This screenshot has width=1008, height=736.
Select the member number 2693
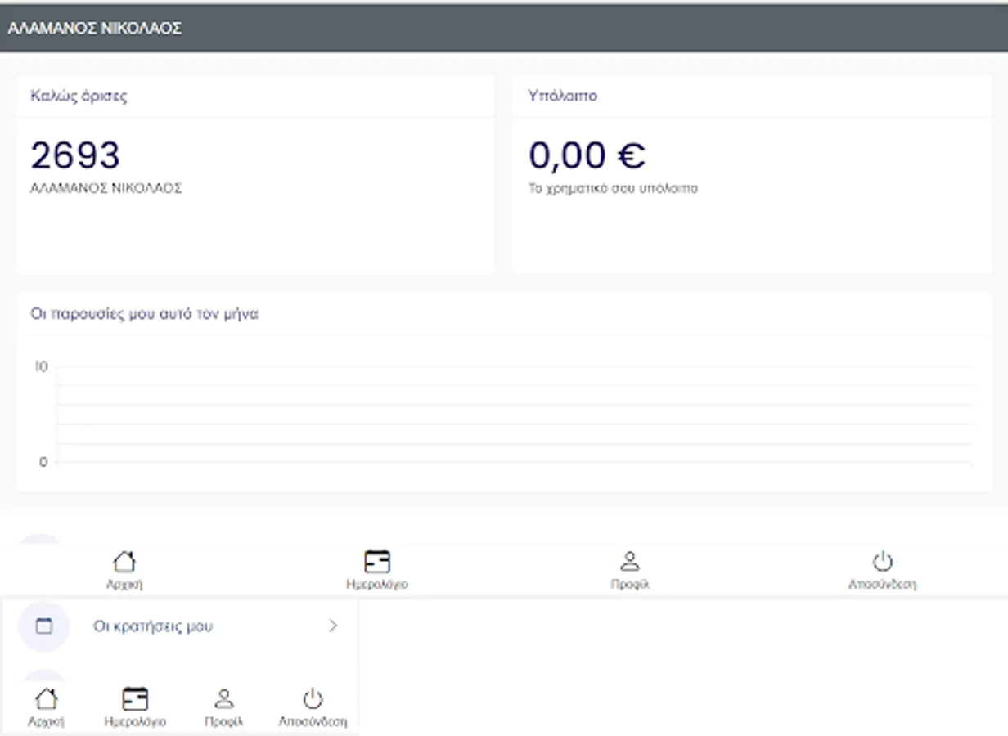click(x=75, y=155)
